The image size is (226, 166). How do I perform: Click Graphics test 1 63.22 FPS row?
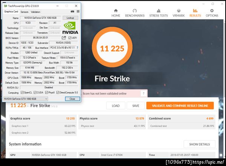pyautogui.click(x=43, y=126)
